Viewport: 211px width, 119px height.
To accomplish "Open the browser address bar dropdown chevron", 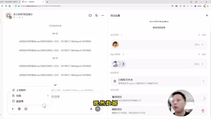I will tap(191, 6).
